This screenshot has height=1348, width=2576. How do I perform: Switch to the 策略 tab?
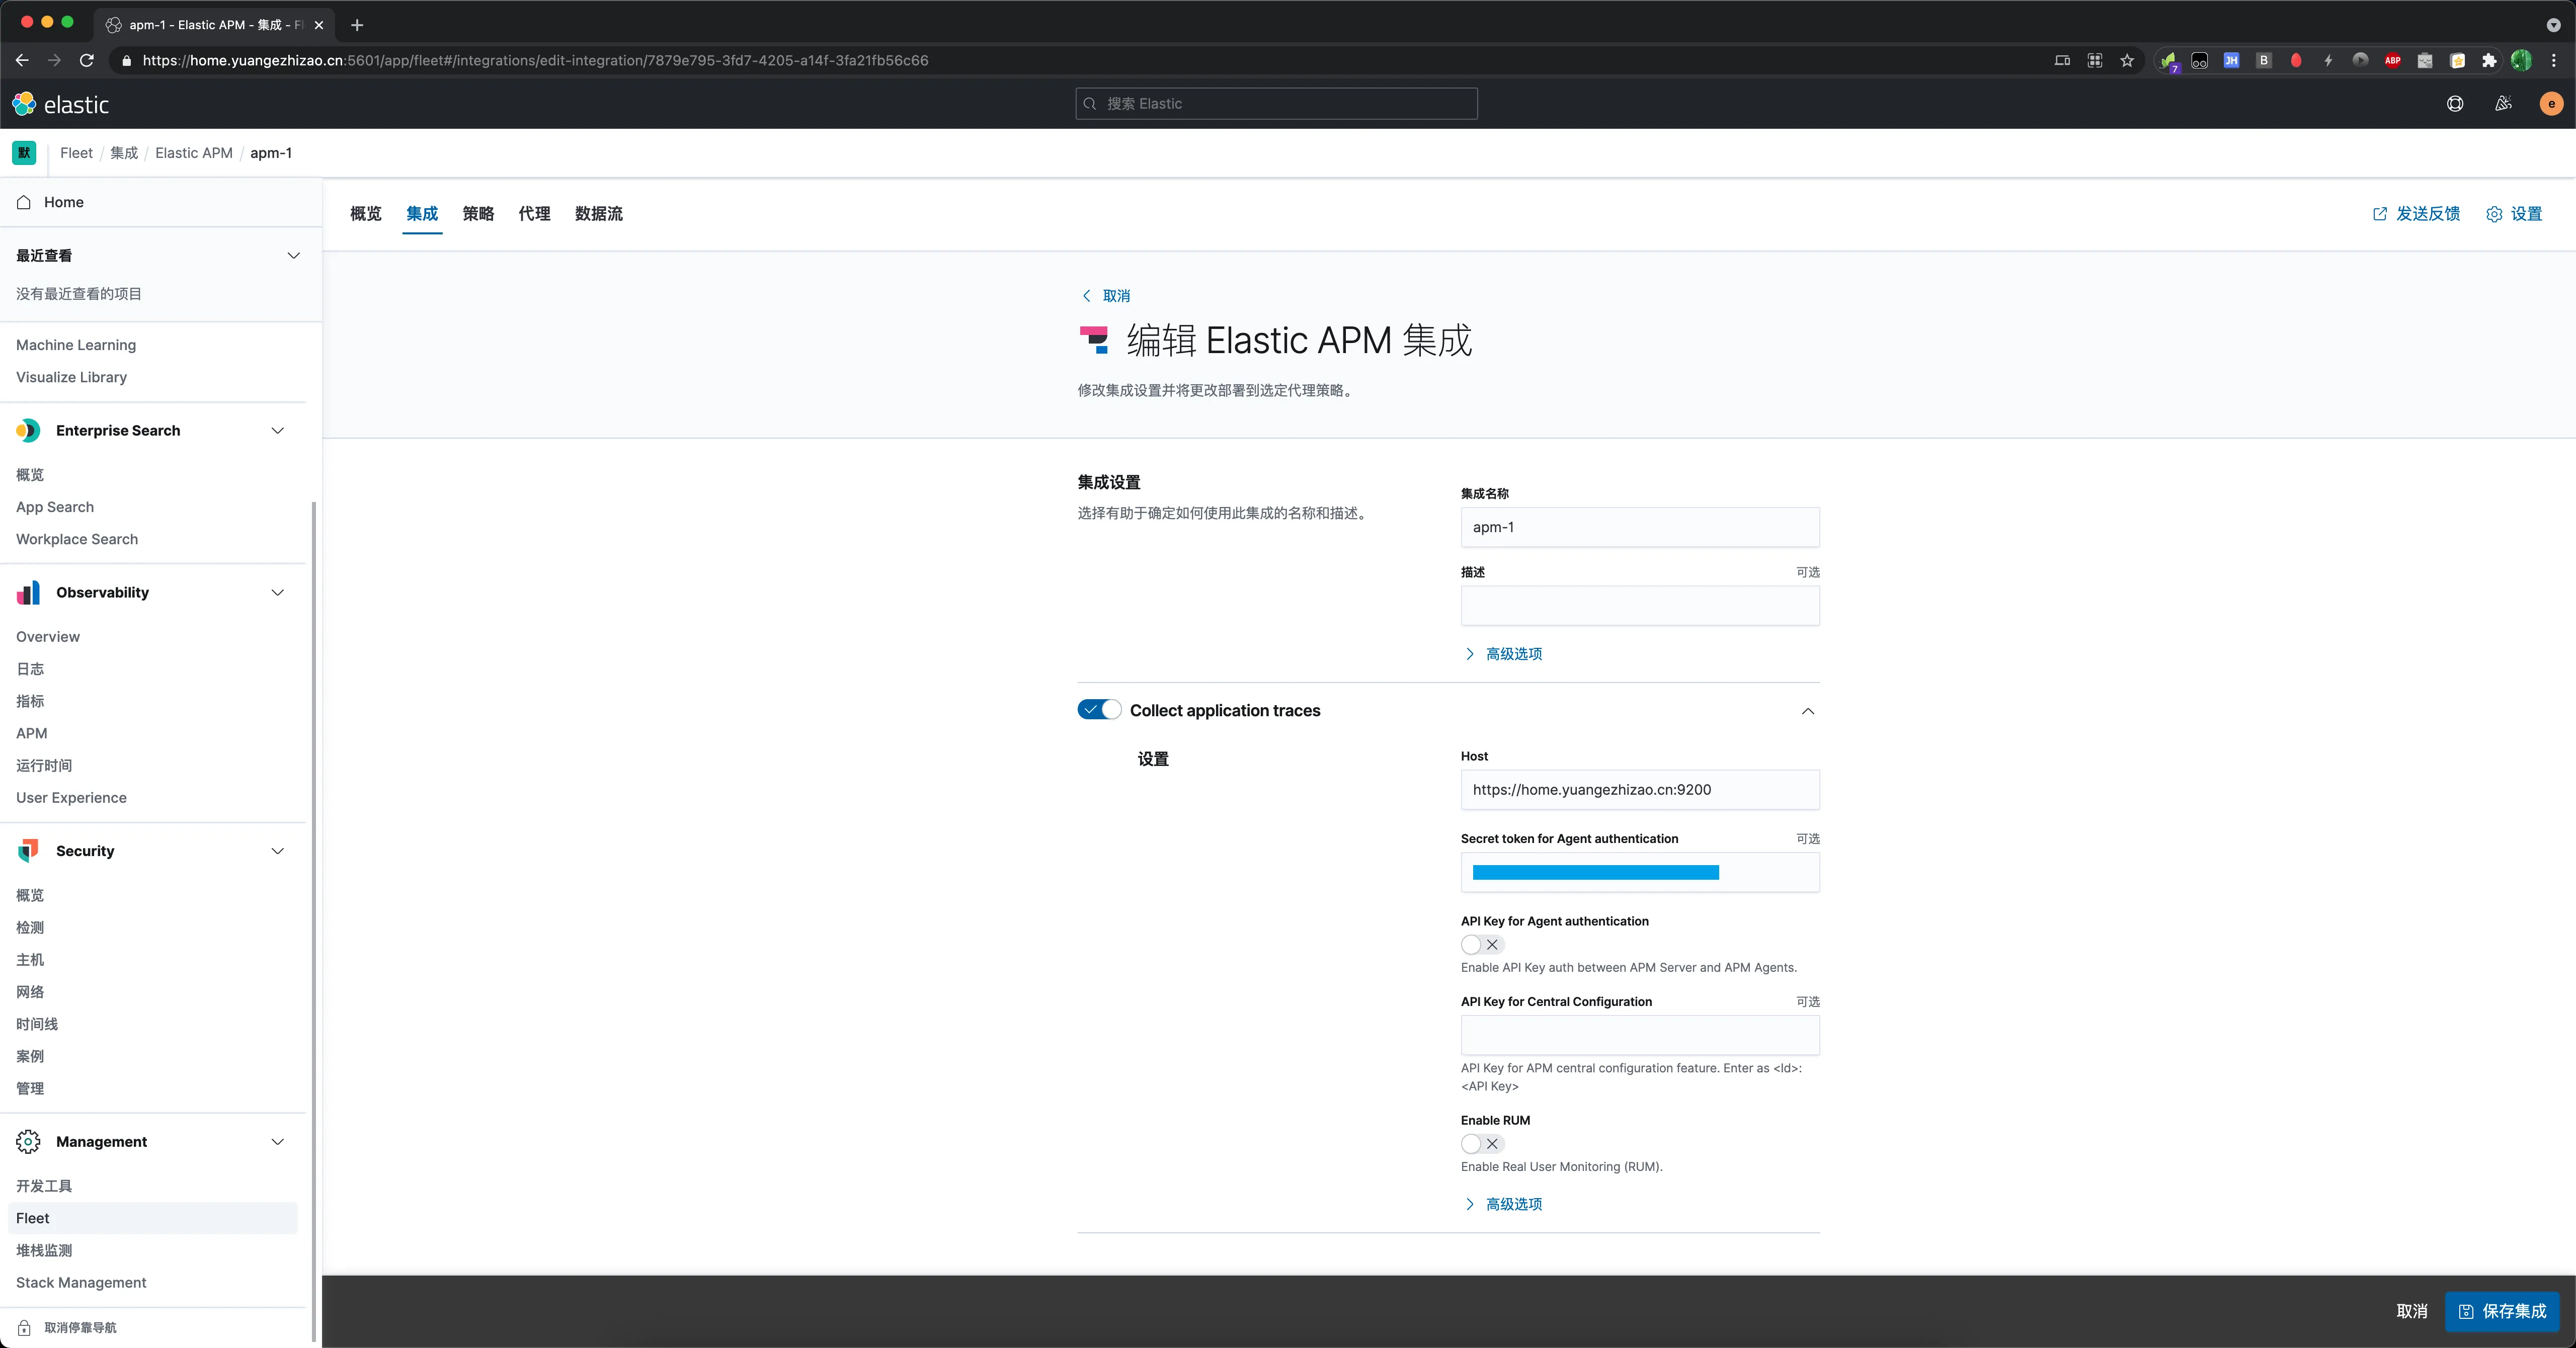[x=478, y=214]
